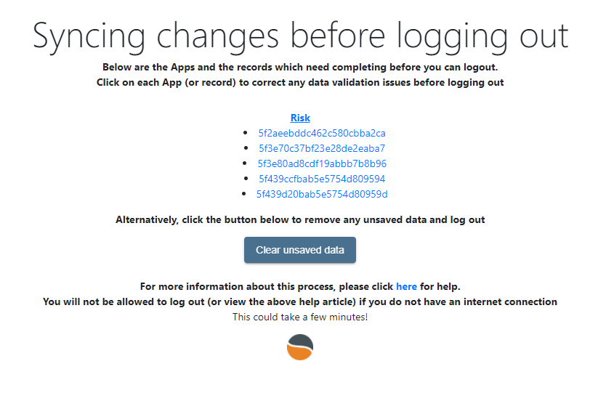The image size is (598, 393).
Task: Click the 'Alternatively, click the button below' line
Action: tap(300, 219)
